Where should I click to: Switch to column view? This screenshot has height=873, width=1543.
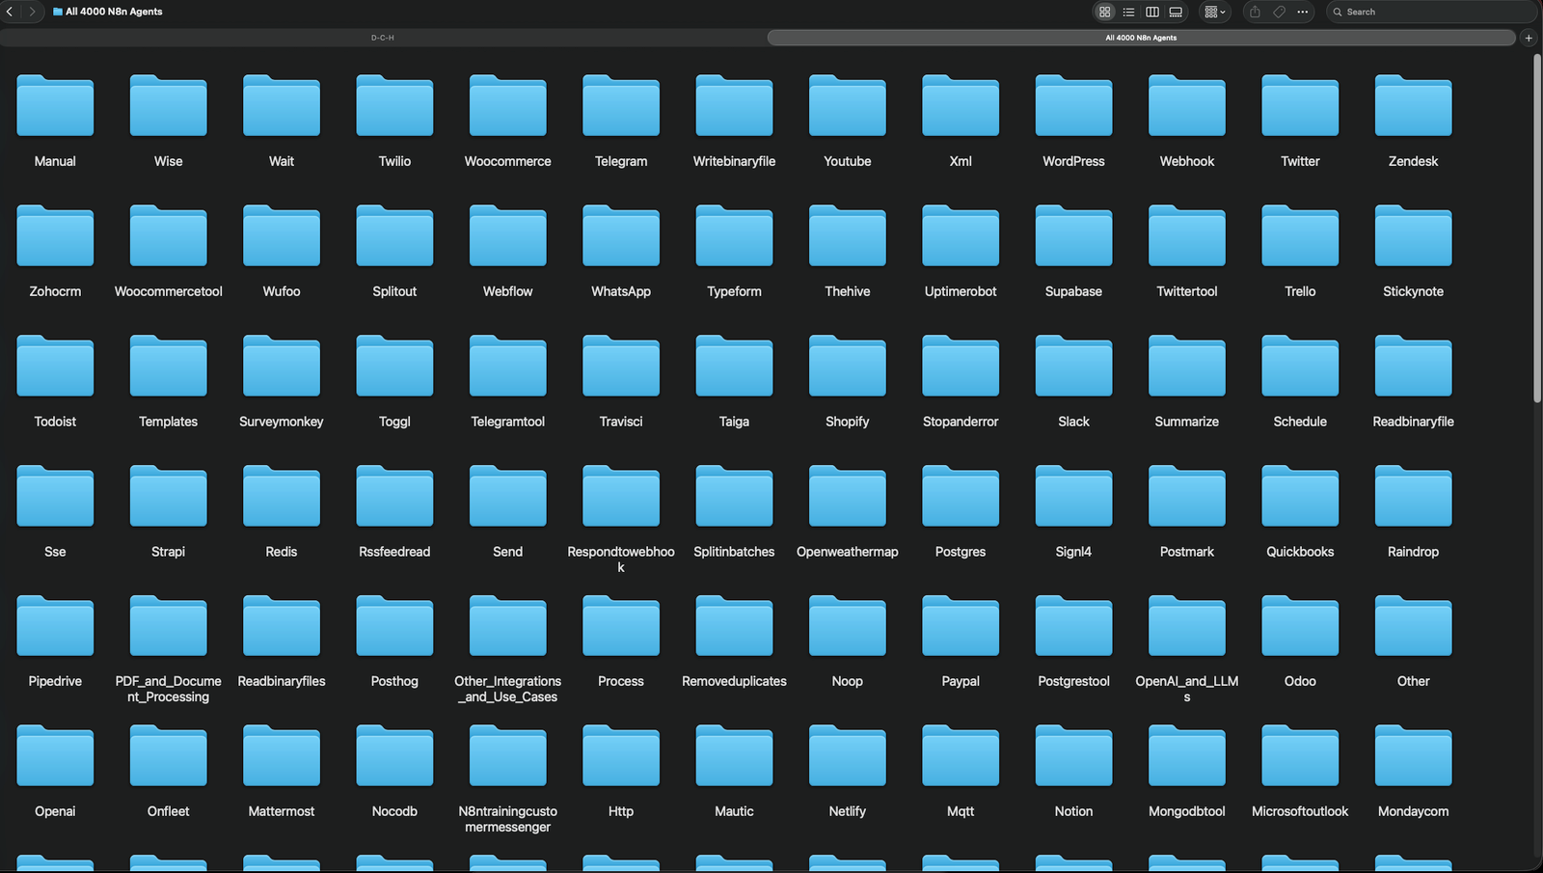(x=1151, y=12)
